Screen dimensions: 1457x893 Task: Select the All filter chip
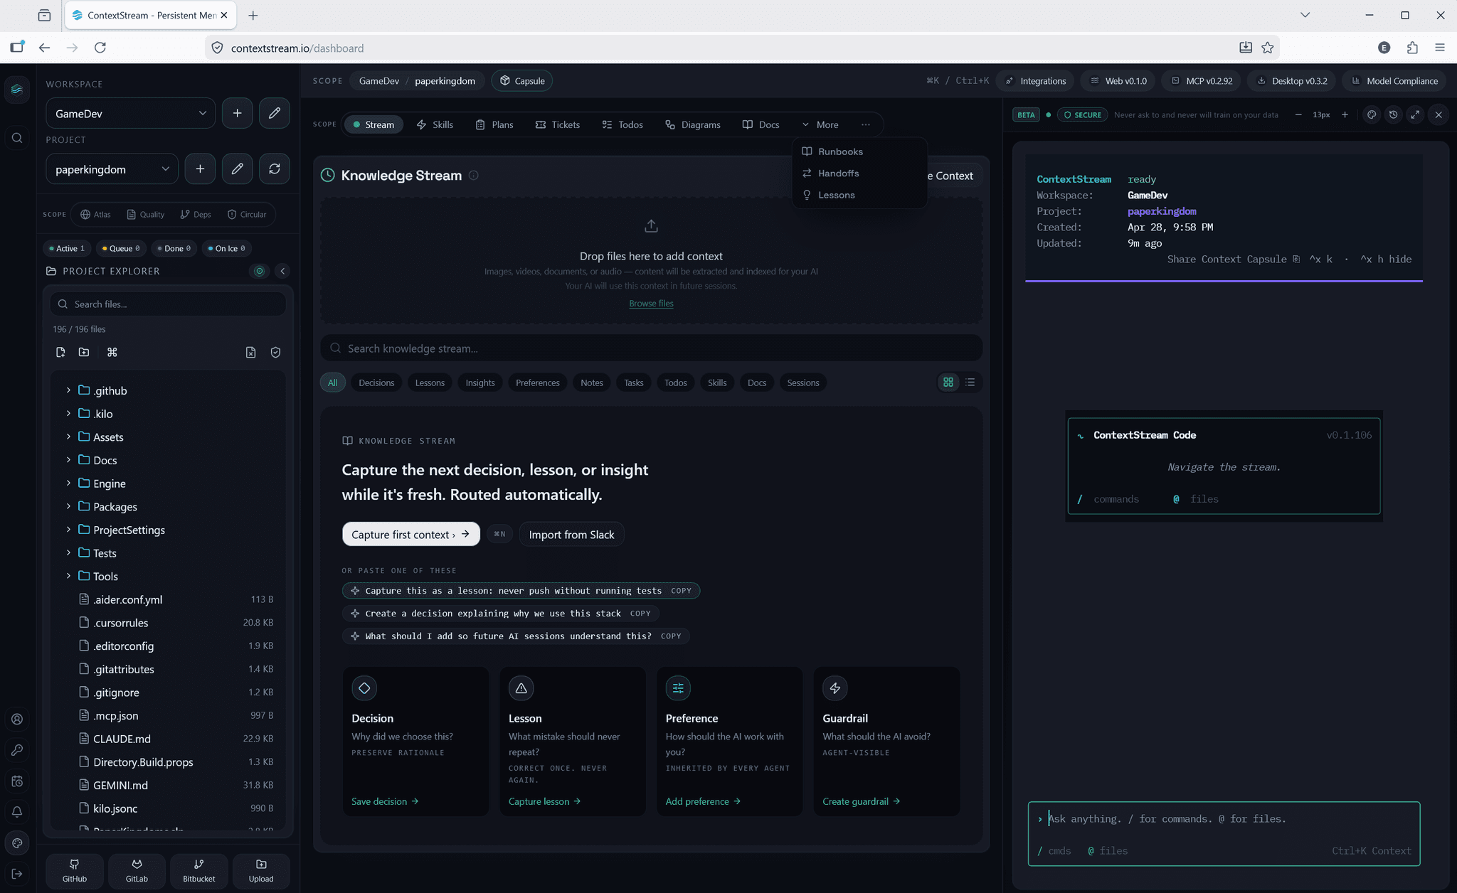click(332, 383)
